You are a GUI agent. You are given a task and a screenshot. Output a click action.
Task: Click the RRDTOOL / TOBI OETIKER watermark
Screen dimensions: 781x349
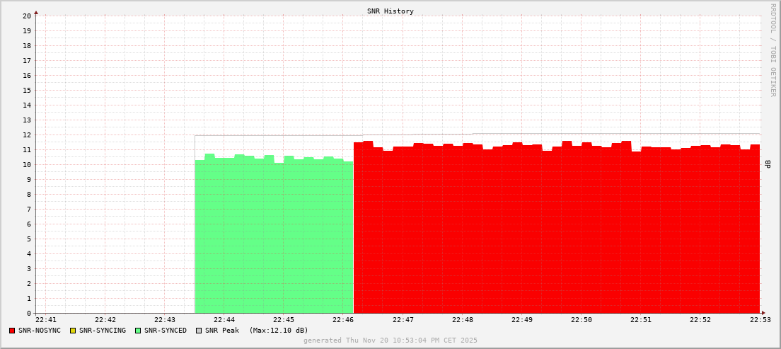click(773, 48)
